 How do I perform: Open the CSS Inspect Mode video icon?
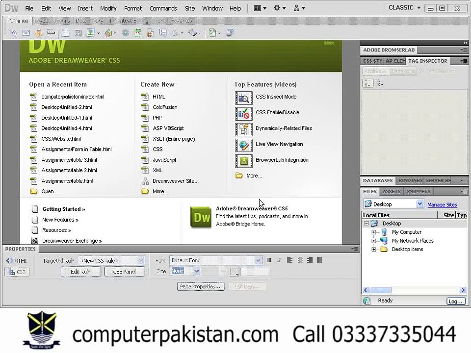pos(244,98)
